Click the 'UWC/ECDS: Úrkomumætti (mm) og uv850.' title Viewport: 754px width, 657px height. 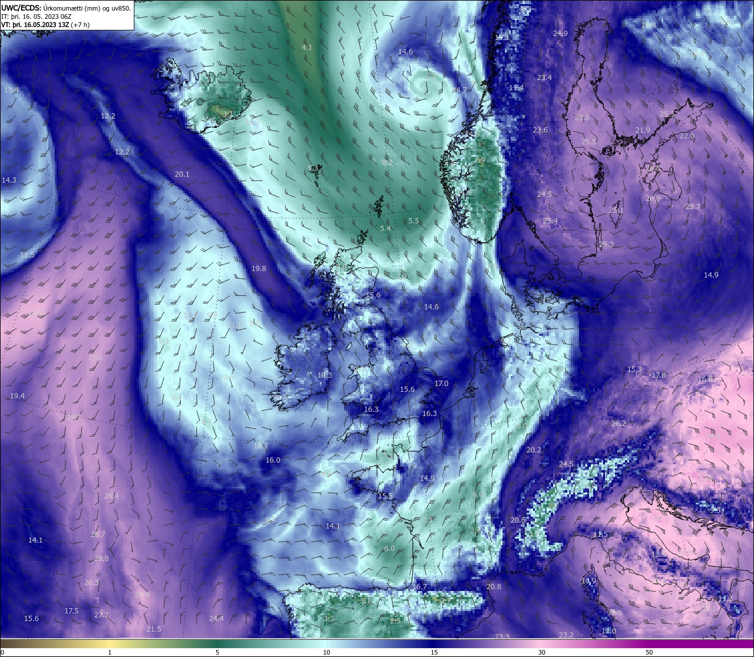click(x=66, y=8)
